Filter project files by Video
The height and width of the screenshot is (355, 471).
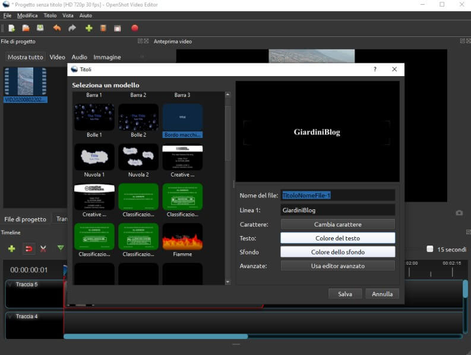(x=57, y=57)
